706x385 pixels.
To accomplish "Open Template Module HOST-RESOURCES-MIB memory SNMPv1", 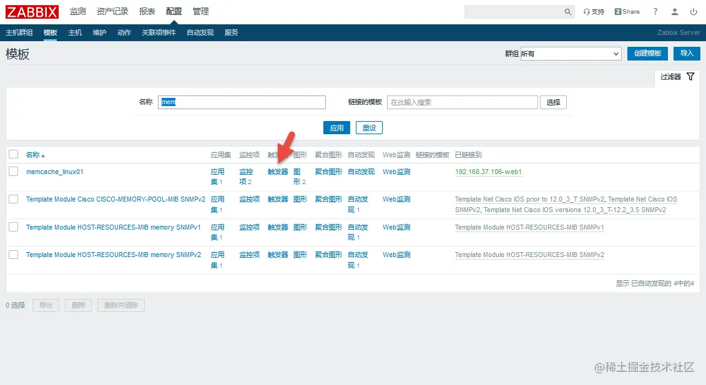I will click(x=114, y=227).
